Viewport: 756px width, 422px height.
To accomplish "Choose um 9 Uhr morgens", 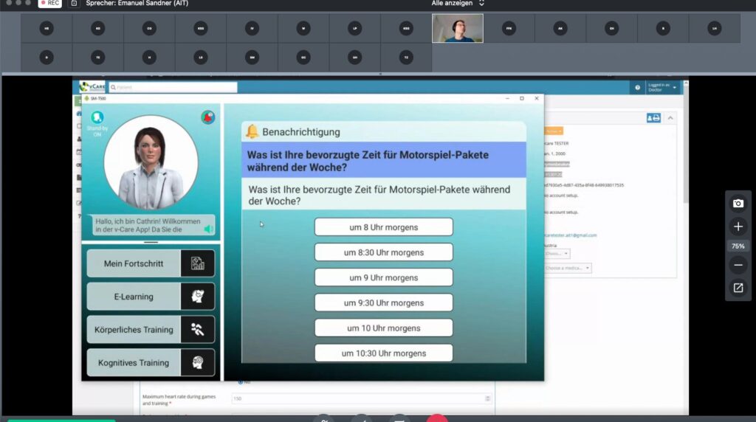I will (x=384, y=278).
